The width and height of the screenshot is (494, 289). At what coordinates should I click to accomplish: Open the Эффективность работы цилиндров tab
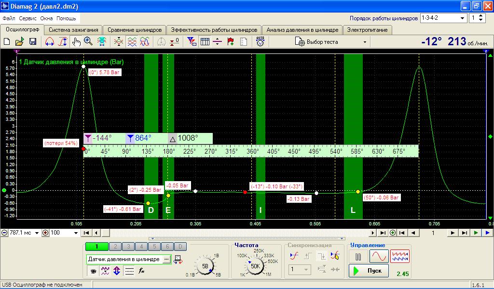pos(214,30)
